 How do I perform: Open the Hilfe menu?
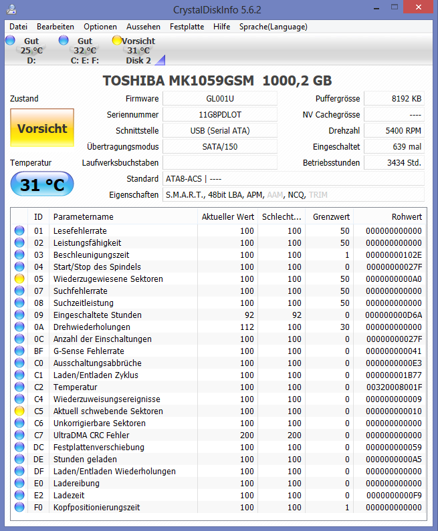click(222, 27)
